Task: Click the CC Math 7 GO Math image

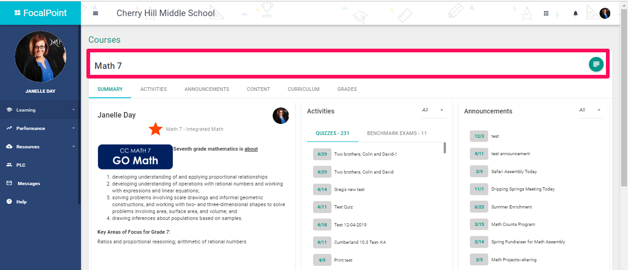Action: (135, 157)
